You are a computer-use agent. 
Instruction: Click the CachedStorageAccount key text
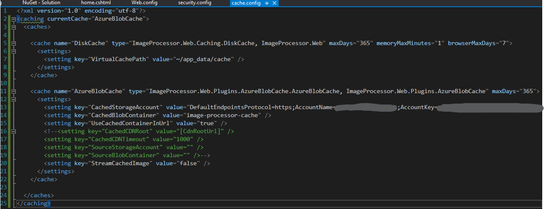point(125,107)
